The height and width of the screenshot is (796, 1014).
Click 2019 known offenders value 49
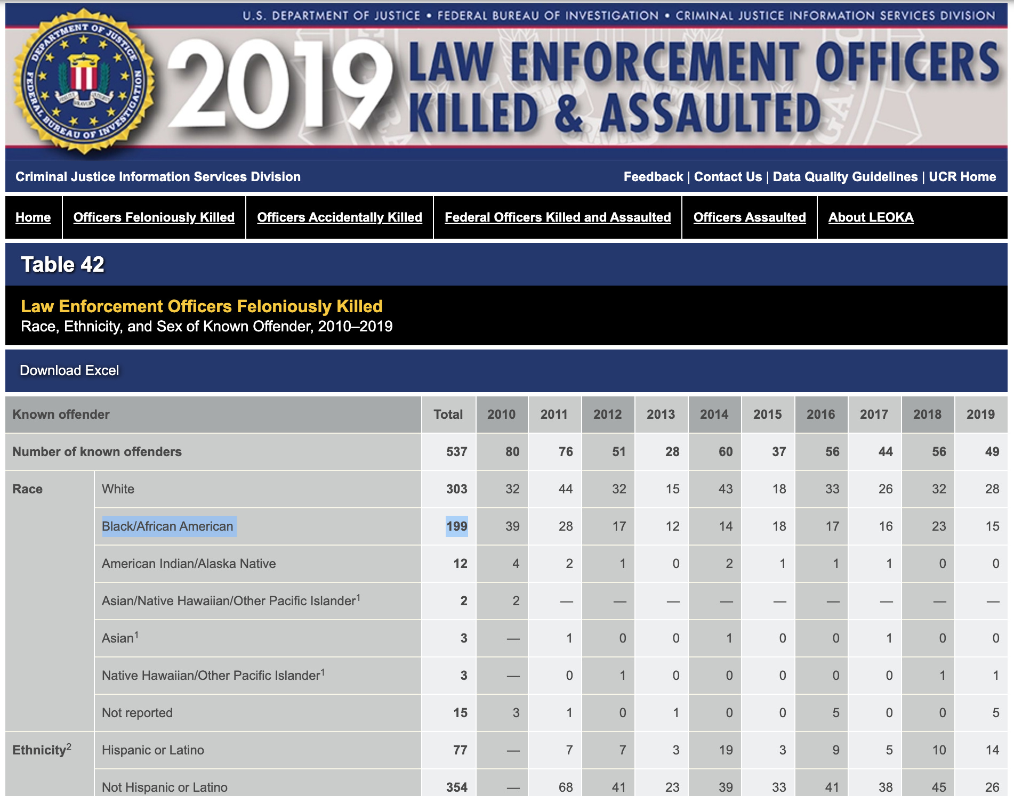(x=992, y=452)
